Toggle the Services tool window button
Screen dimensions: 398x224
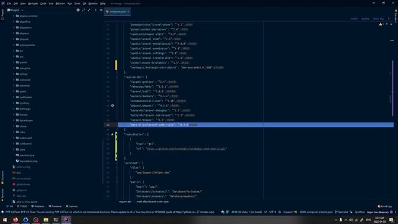(x=72, y=206)
